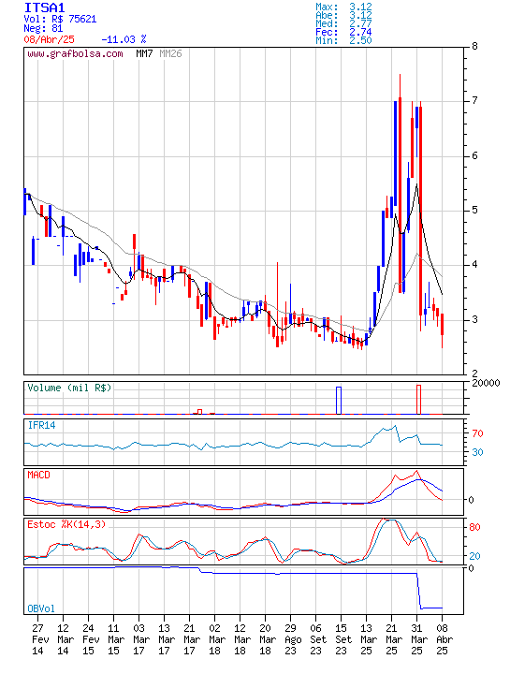The width and height of the screenshot is (510, 674).
Task: Click the Vol: R$ 75621 text
Action: (60, 20)
